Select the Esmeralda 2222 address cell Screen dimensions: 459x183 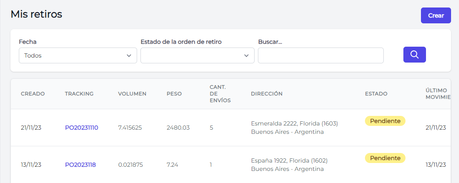(x=294, y=128)
